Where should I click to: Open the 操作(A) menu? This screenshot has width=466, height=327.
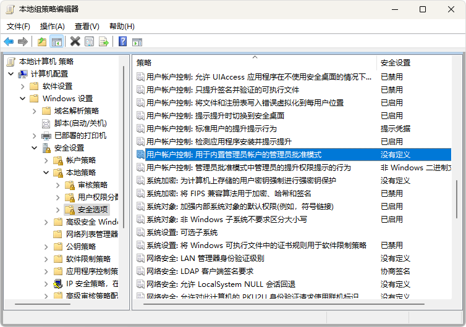pyautogui.click(x=52, y=27)
